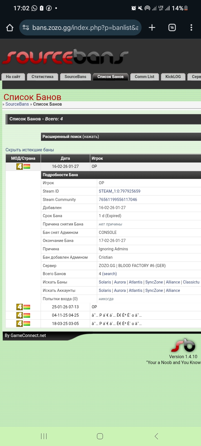Tap the Android back navigation button
The image size is (201, 446).
click(x=156, y=436)
